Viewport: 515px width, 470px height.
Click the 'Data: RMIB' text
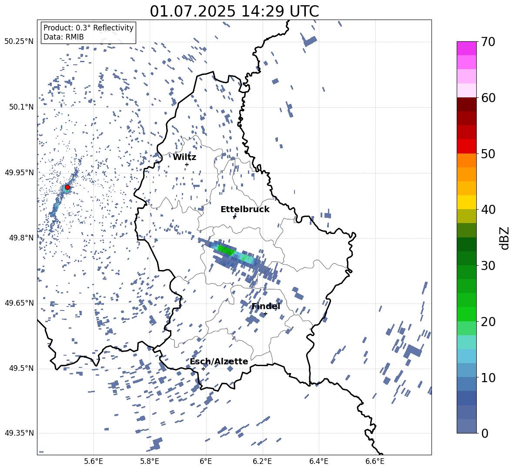click(x=64, y=37)
